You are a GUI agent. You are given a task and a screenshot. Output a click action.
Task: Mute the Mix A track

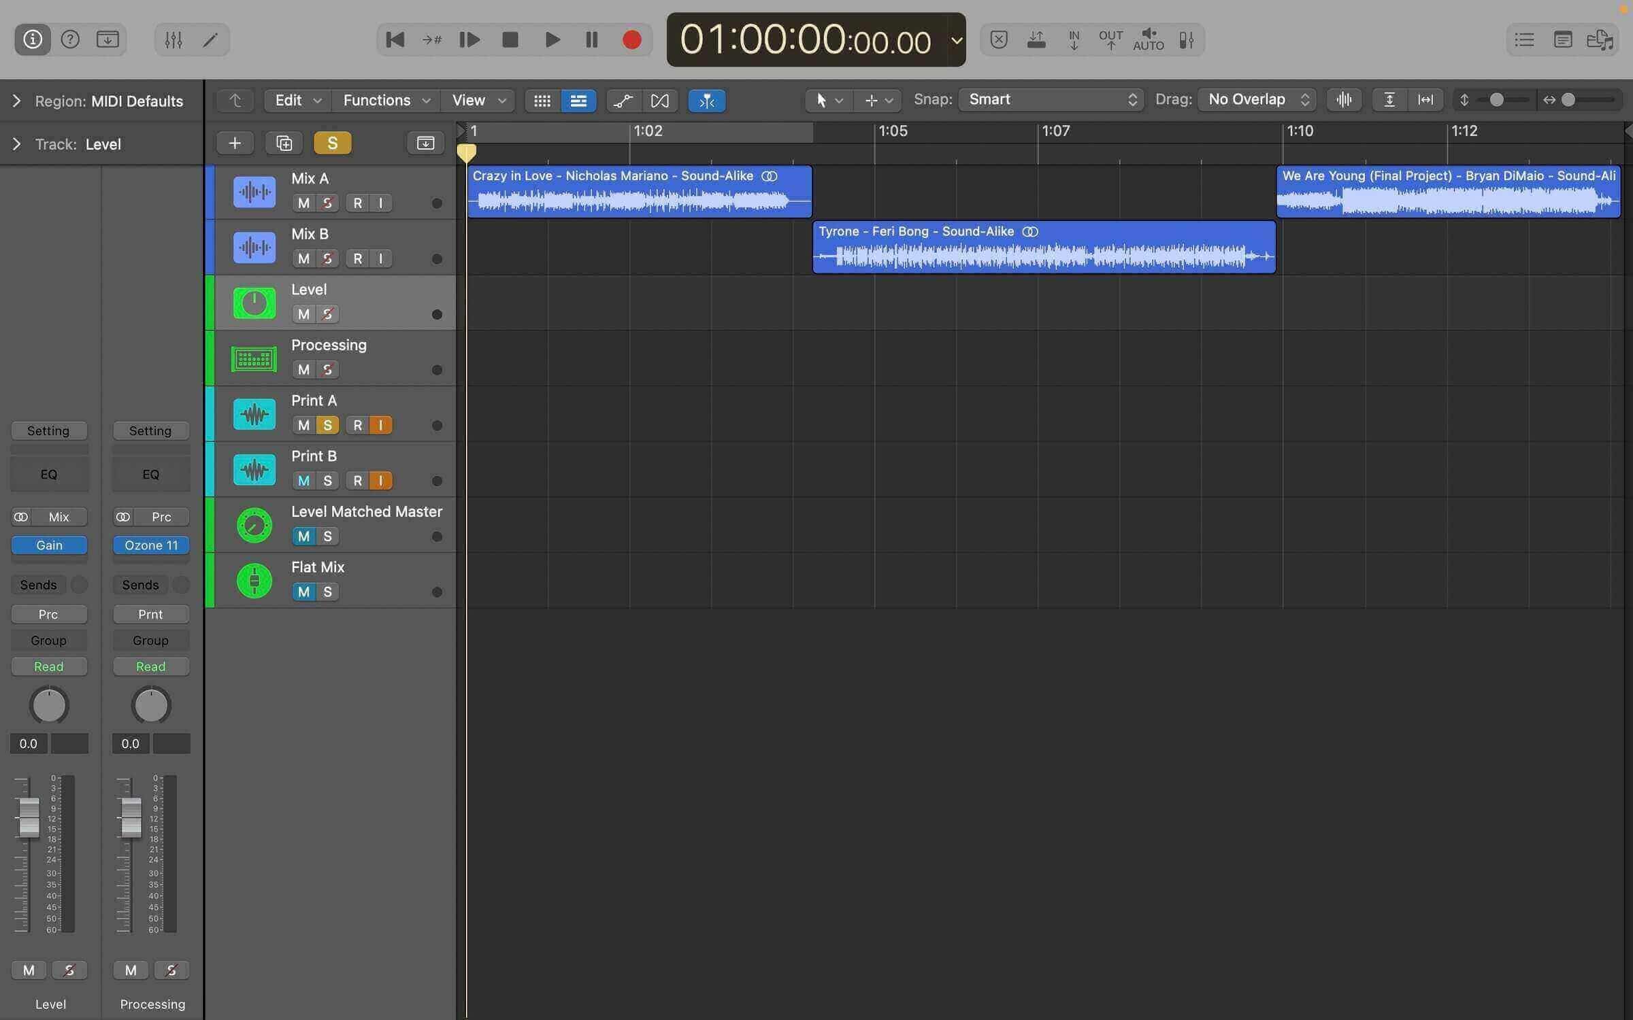(303, 203)
